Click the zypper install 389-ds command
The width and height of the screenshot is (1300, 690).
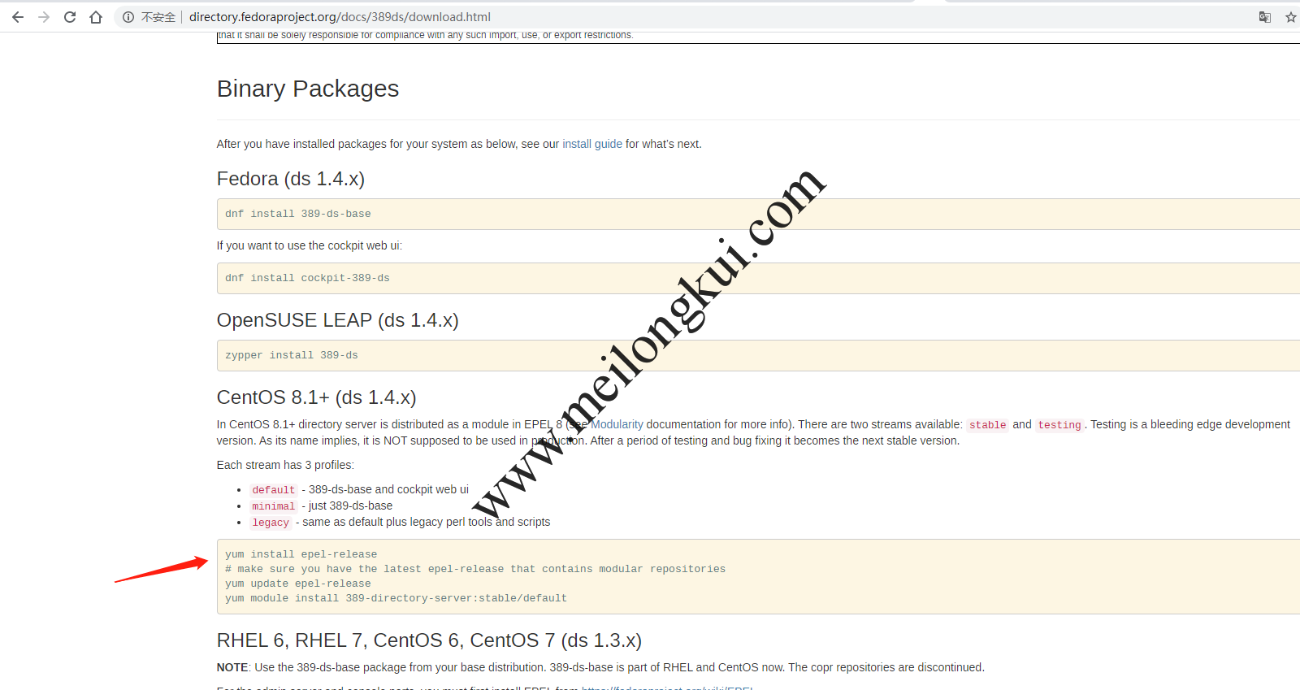pyautogui.click(x=292, y=355)
